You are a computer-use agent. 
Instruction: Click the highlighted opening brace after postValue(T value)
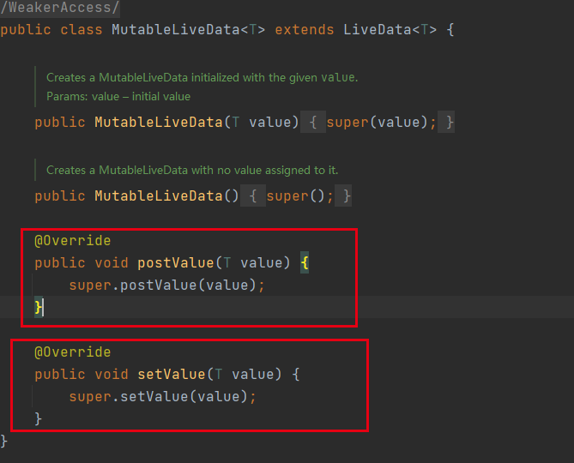(x=305, y=262)
